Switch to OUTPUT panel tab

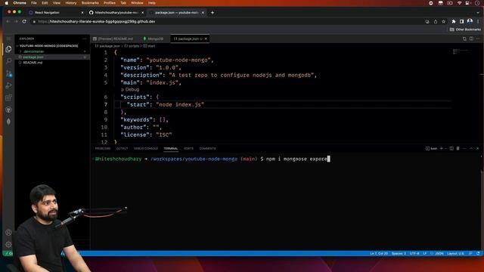coord(122,149)
